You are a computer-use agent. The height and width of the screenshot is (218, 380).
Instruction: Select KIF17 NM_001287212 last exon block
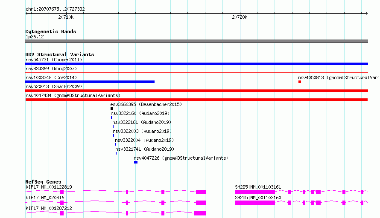200,213
